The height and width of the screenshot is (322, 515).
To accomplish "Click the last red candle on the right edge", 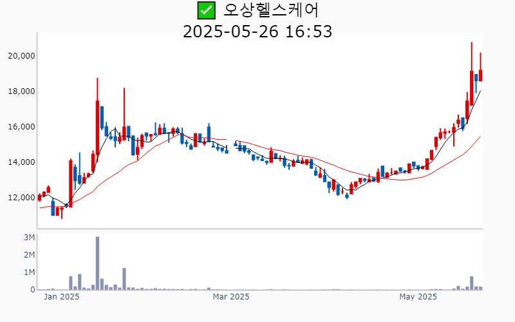I will click(x=480, y=67).
